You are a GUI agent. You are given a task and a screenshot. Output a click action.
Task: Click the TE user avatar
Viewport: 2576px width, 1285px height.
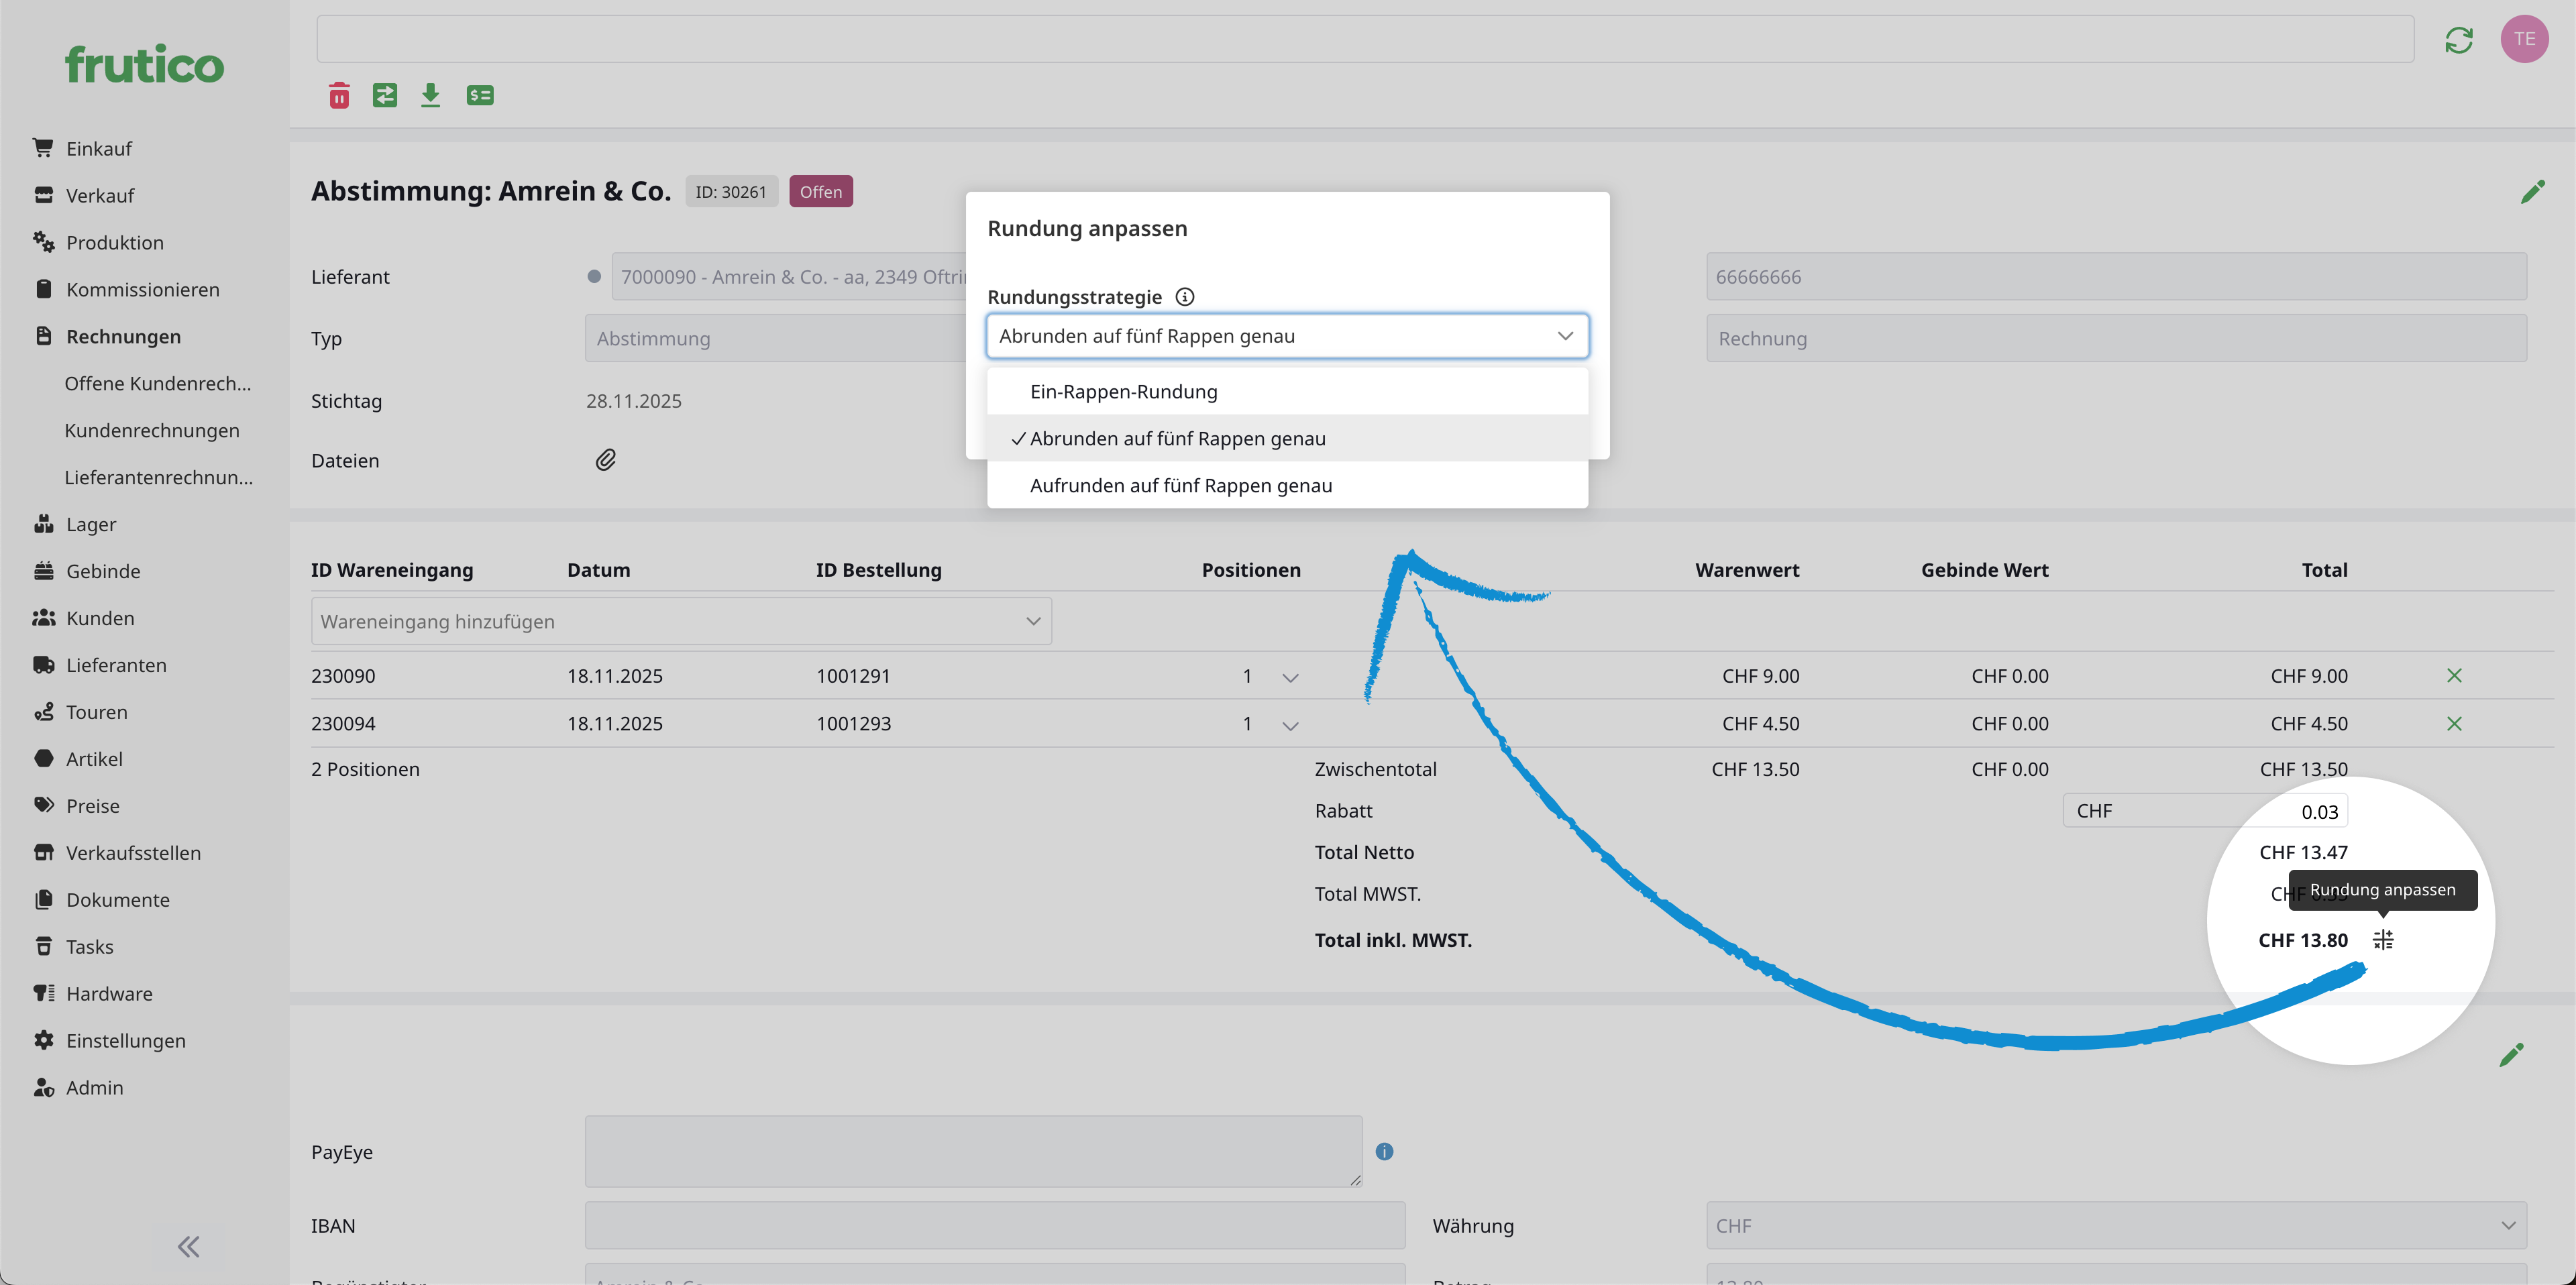[2524, 39]
